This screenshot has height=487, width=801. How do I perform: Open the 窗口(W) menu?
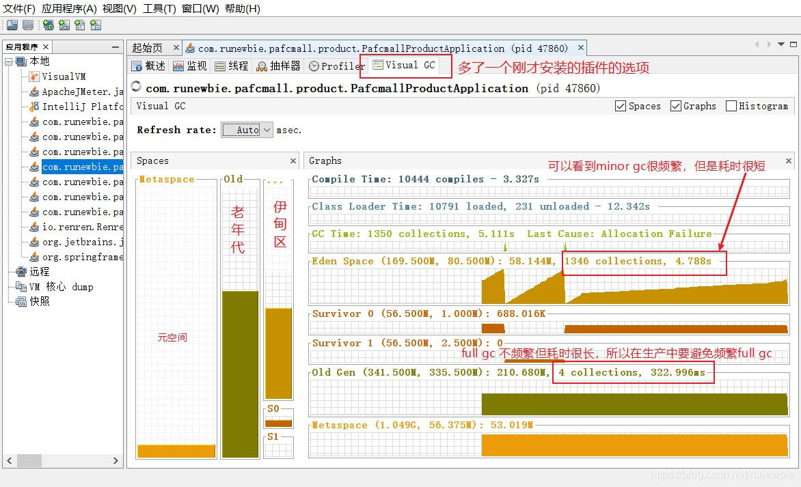[200, 9]
